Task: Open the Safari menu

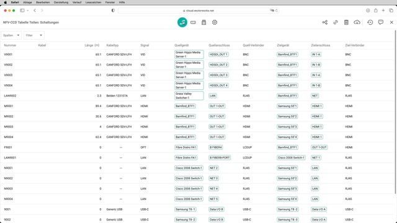Action: click(x=15, y=2)
